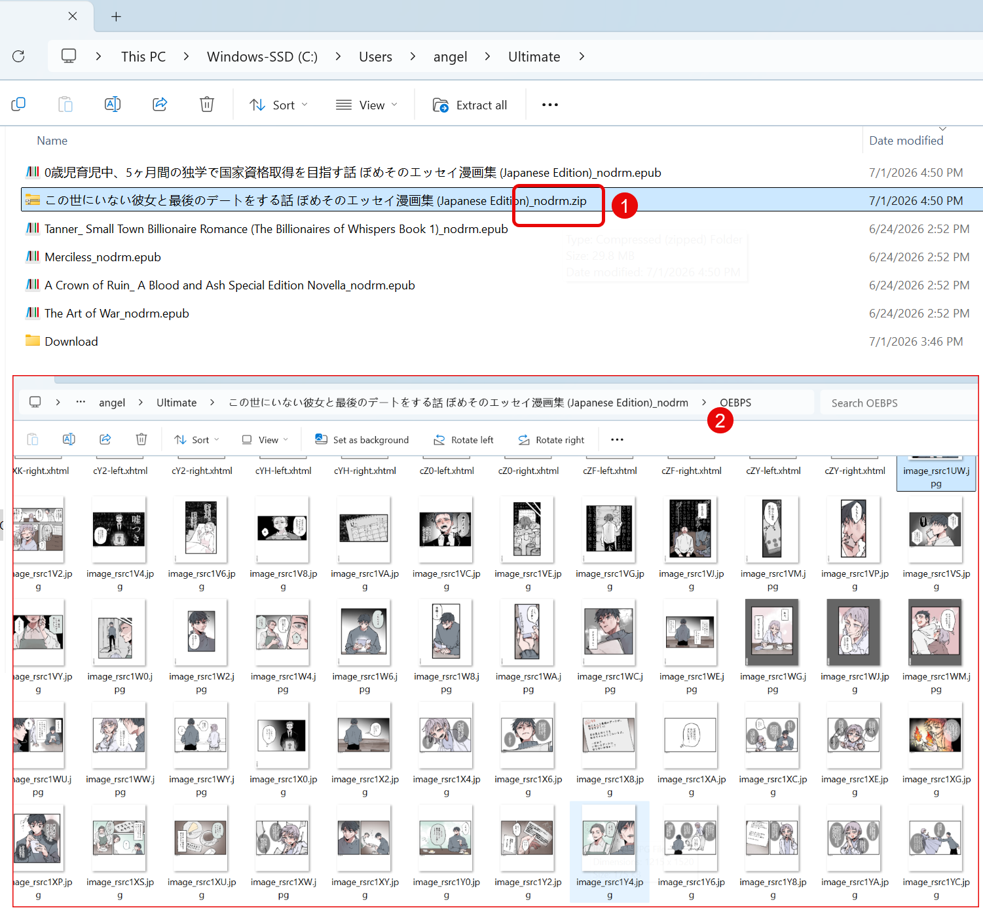The image size is (983, 908).
Task: Click the ellipsis in the OEBPS window breadcrumb
Action: pyautogui.click(x=81, y=402)
